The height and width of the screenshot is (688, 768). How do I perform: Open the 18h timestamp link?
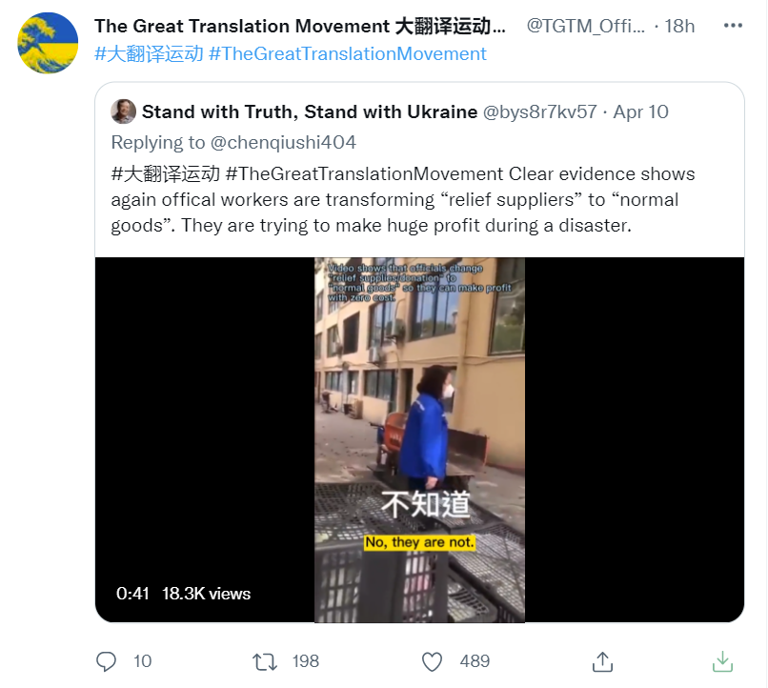pyautogui.click(x=679, y=26)
